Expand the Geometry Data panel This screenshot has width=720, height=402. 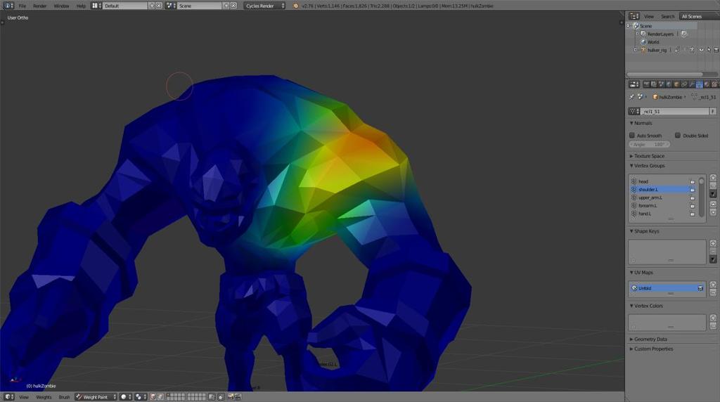tap(649, 339)
